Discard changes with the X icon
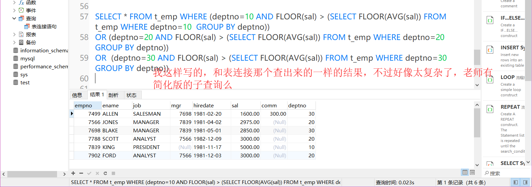Screen dimensions: 532x187 (x=97, y=173)
